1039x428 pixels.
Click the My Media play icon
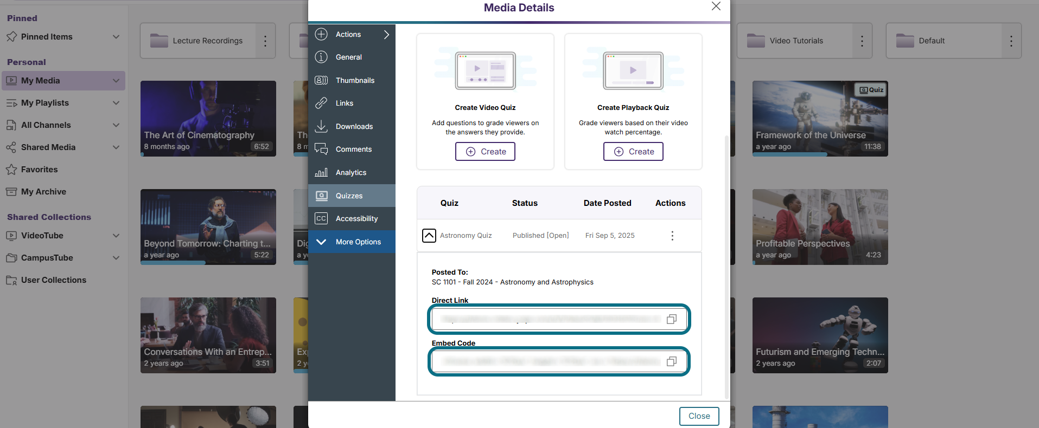click(11, 81)
